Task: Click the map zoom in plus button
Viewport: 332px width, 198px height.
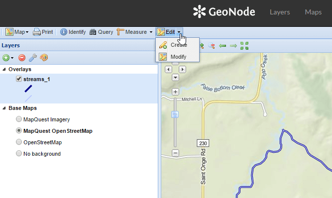Action: (x=175, y=92)
